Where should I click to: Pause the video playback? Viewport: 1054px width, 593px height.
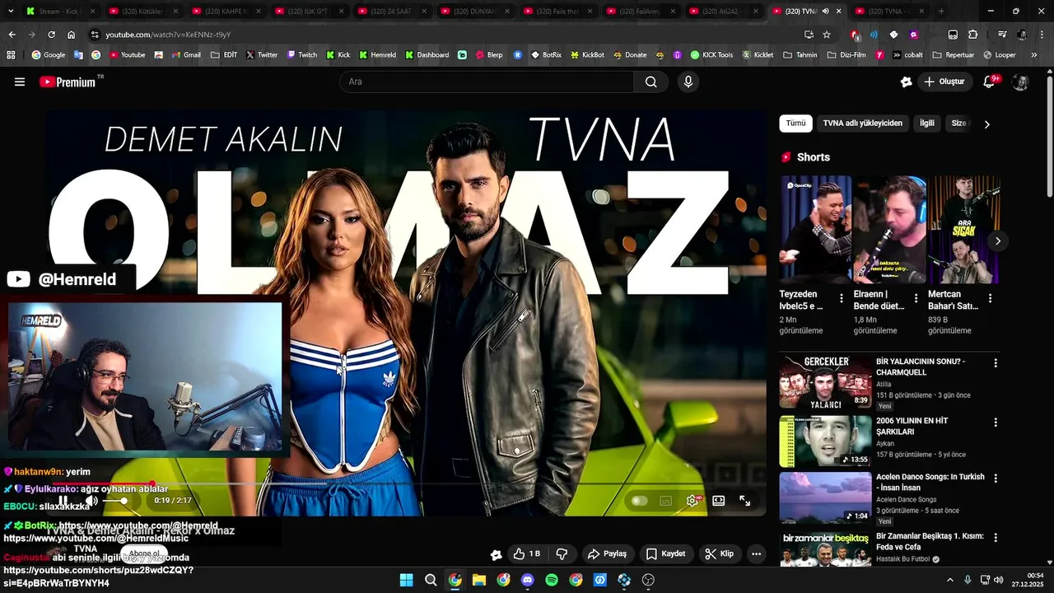[63, 501]
